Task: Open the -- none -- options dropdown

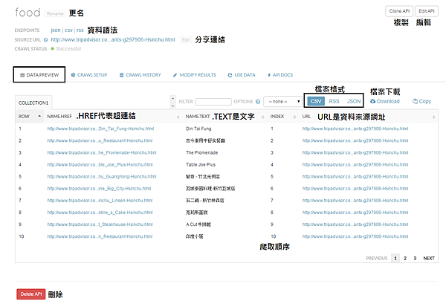Action: coord(282,102)
